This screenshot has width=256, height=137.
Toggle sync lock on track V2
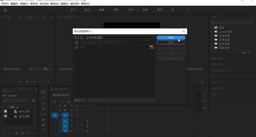coord(71,110)
